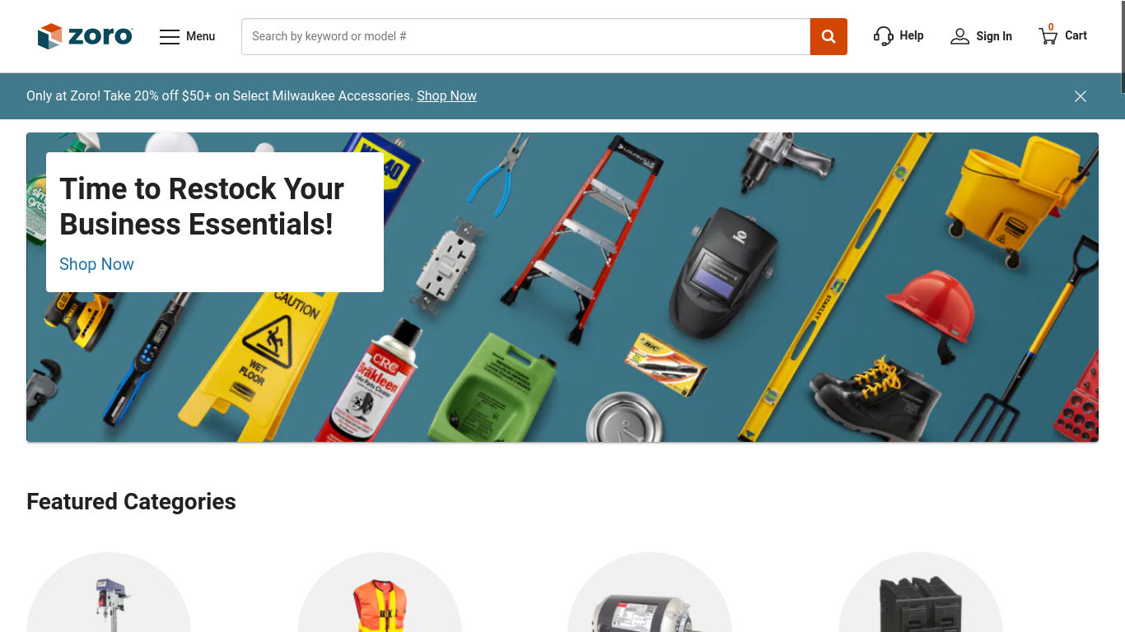This screenshot has height=632, width=1125.
Task: Open the electric motor category thumbnail
Action: [x=650, y=592]
